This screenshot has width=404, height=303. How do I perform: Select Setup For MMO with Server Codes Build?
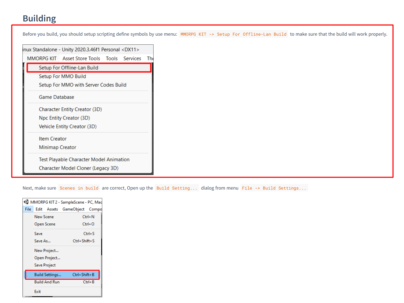(x=83, y=85)
